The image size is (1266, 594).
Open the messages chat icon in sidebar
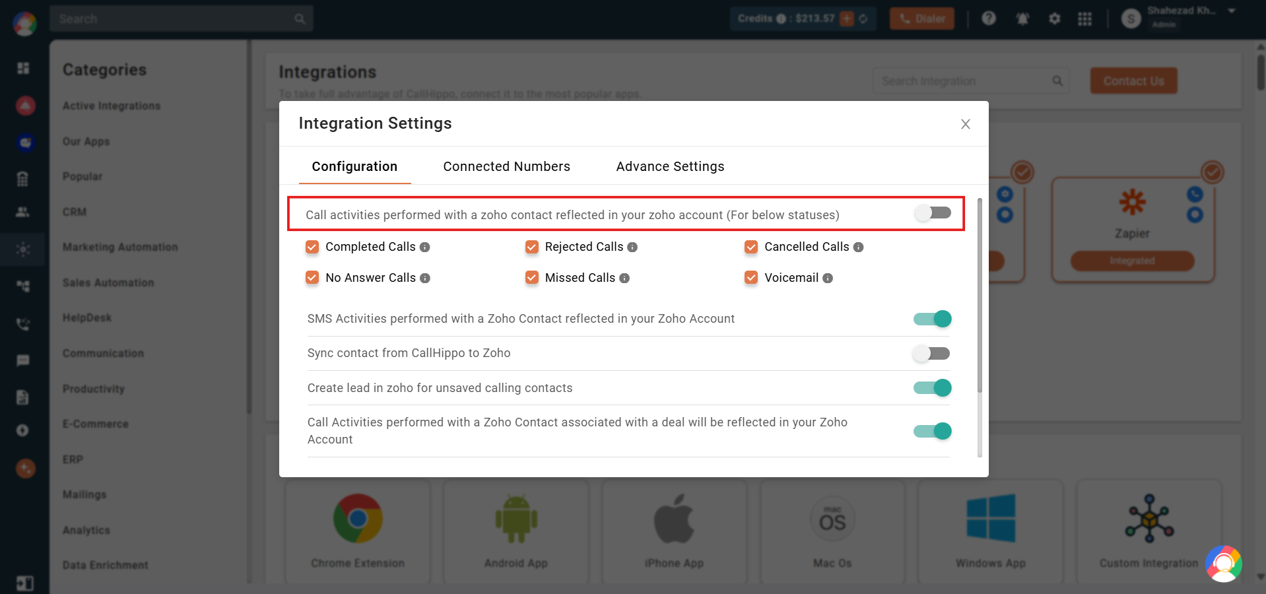click(23, 360)
